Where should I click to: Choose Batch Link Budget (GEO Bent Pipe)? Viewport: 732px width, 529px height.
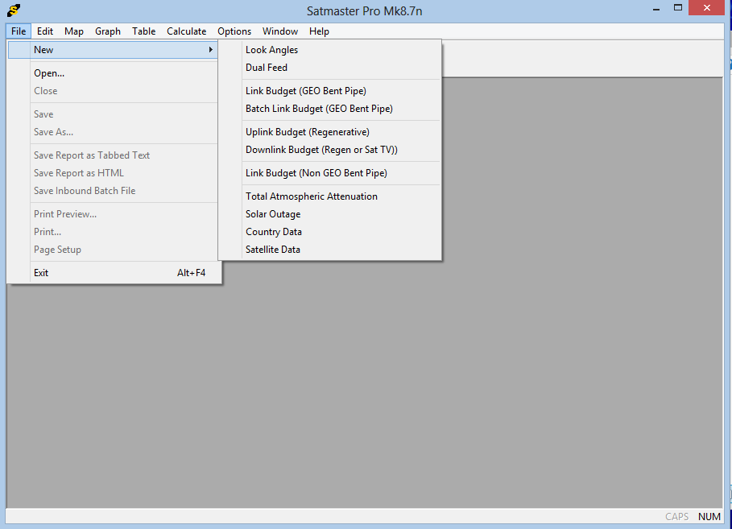point(329,109)
